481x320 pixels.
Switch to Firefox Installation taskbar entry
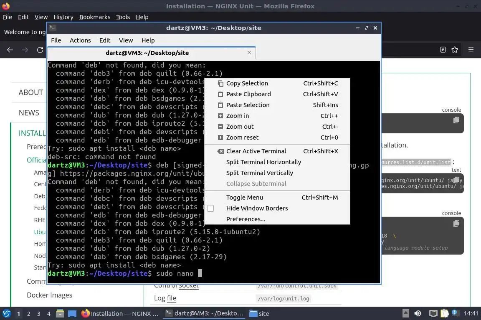click(120, 314)
